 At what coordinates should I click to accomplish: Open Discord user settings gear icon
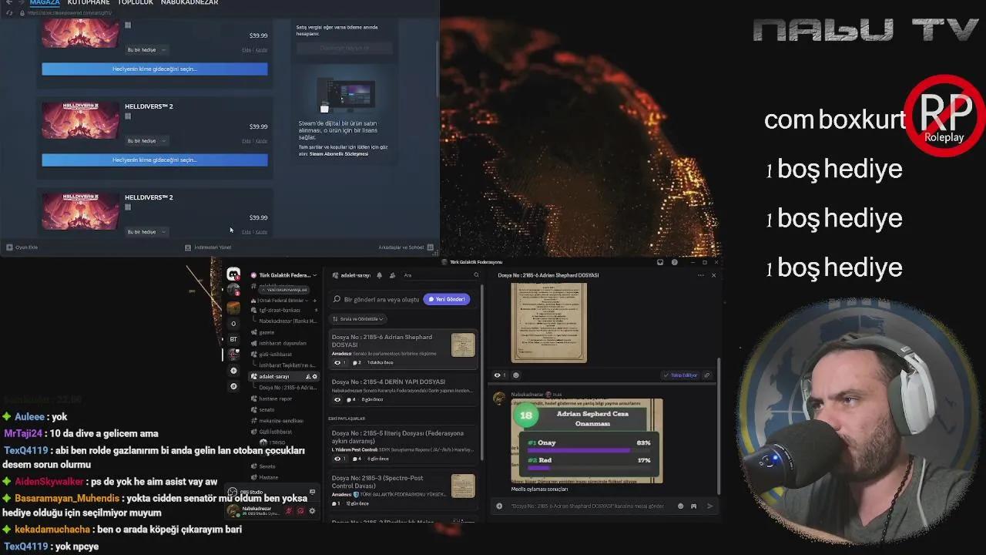point(312,510)
